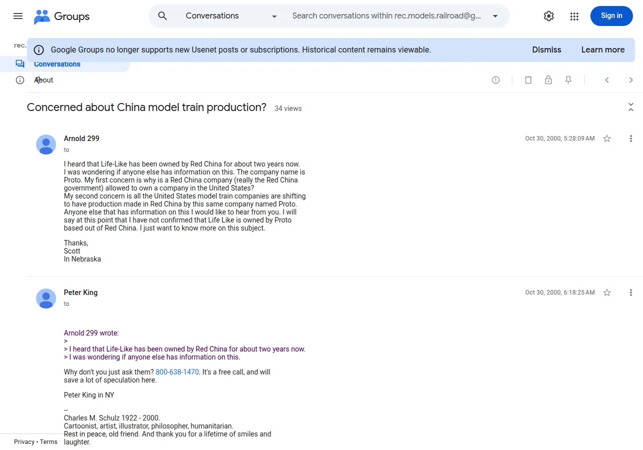Click the 'to' recipients line under Peter King
Viewport: 643px width, 450px height.
point(67,304)
